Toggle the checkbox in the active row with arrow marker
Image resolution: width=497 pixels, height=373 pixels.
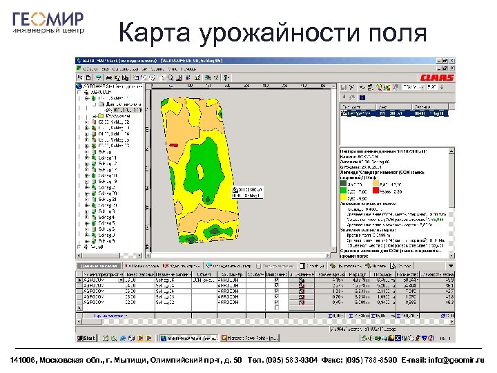(276, 280)
